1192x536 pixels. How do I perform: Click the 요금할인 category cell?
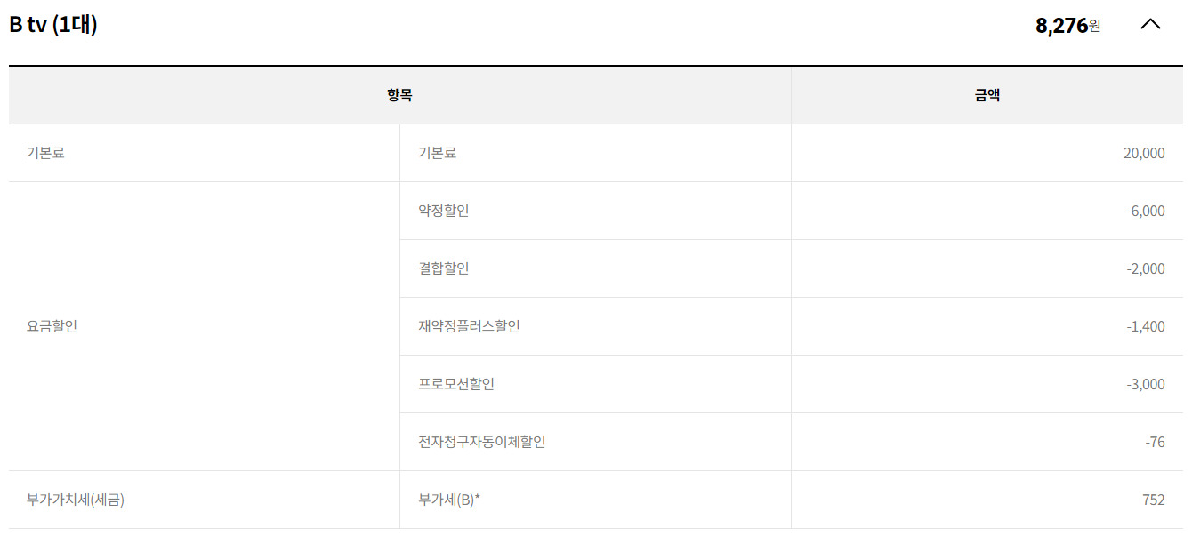52,326
